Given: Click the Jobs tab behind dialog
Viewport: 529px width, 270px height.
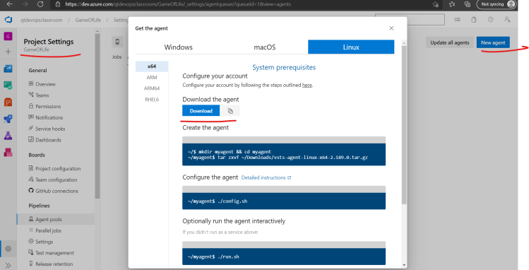Looking at the screenshot, I should 117,57.
